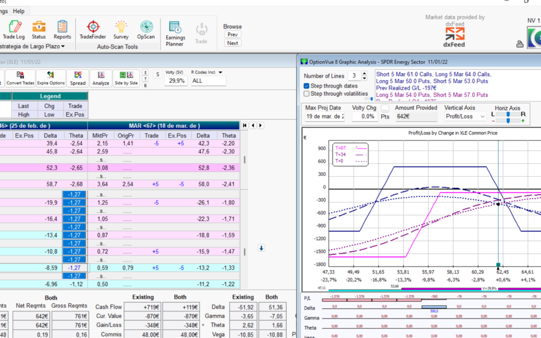
Task: Open the Analyze chart tool
Action: click(x=101, y=78)
